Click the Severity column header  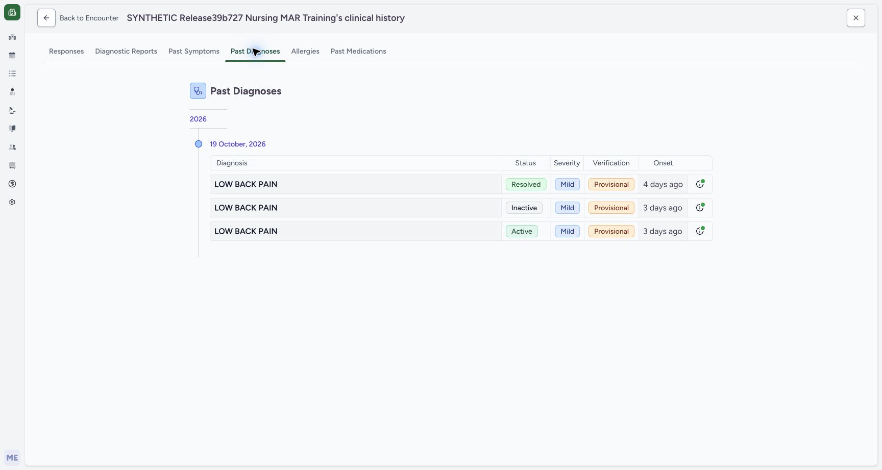[x=567, y=163]
